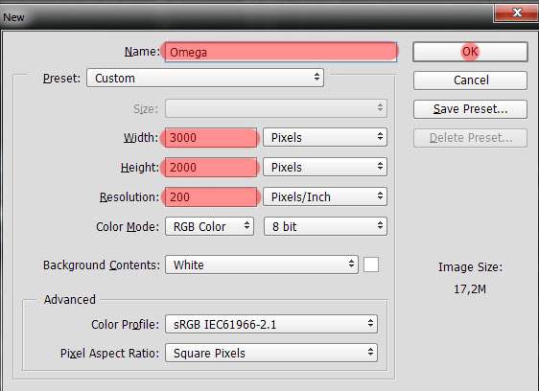Click the Preset label
This screenshot has height=391, width=539.
61,79
